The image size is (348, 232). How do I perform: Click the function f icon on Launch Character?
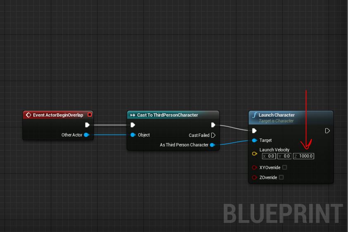254,115
